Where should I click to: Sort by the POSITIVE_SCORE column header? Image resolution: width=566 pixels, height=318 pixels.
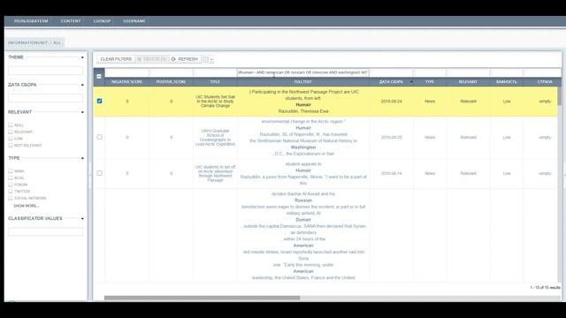(171, 82)
